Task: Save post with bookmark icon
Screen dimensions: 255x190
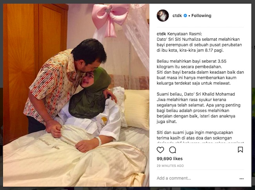Action: pyautogui.click(x=240, y=150)
